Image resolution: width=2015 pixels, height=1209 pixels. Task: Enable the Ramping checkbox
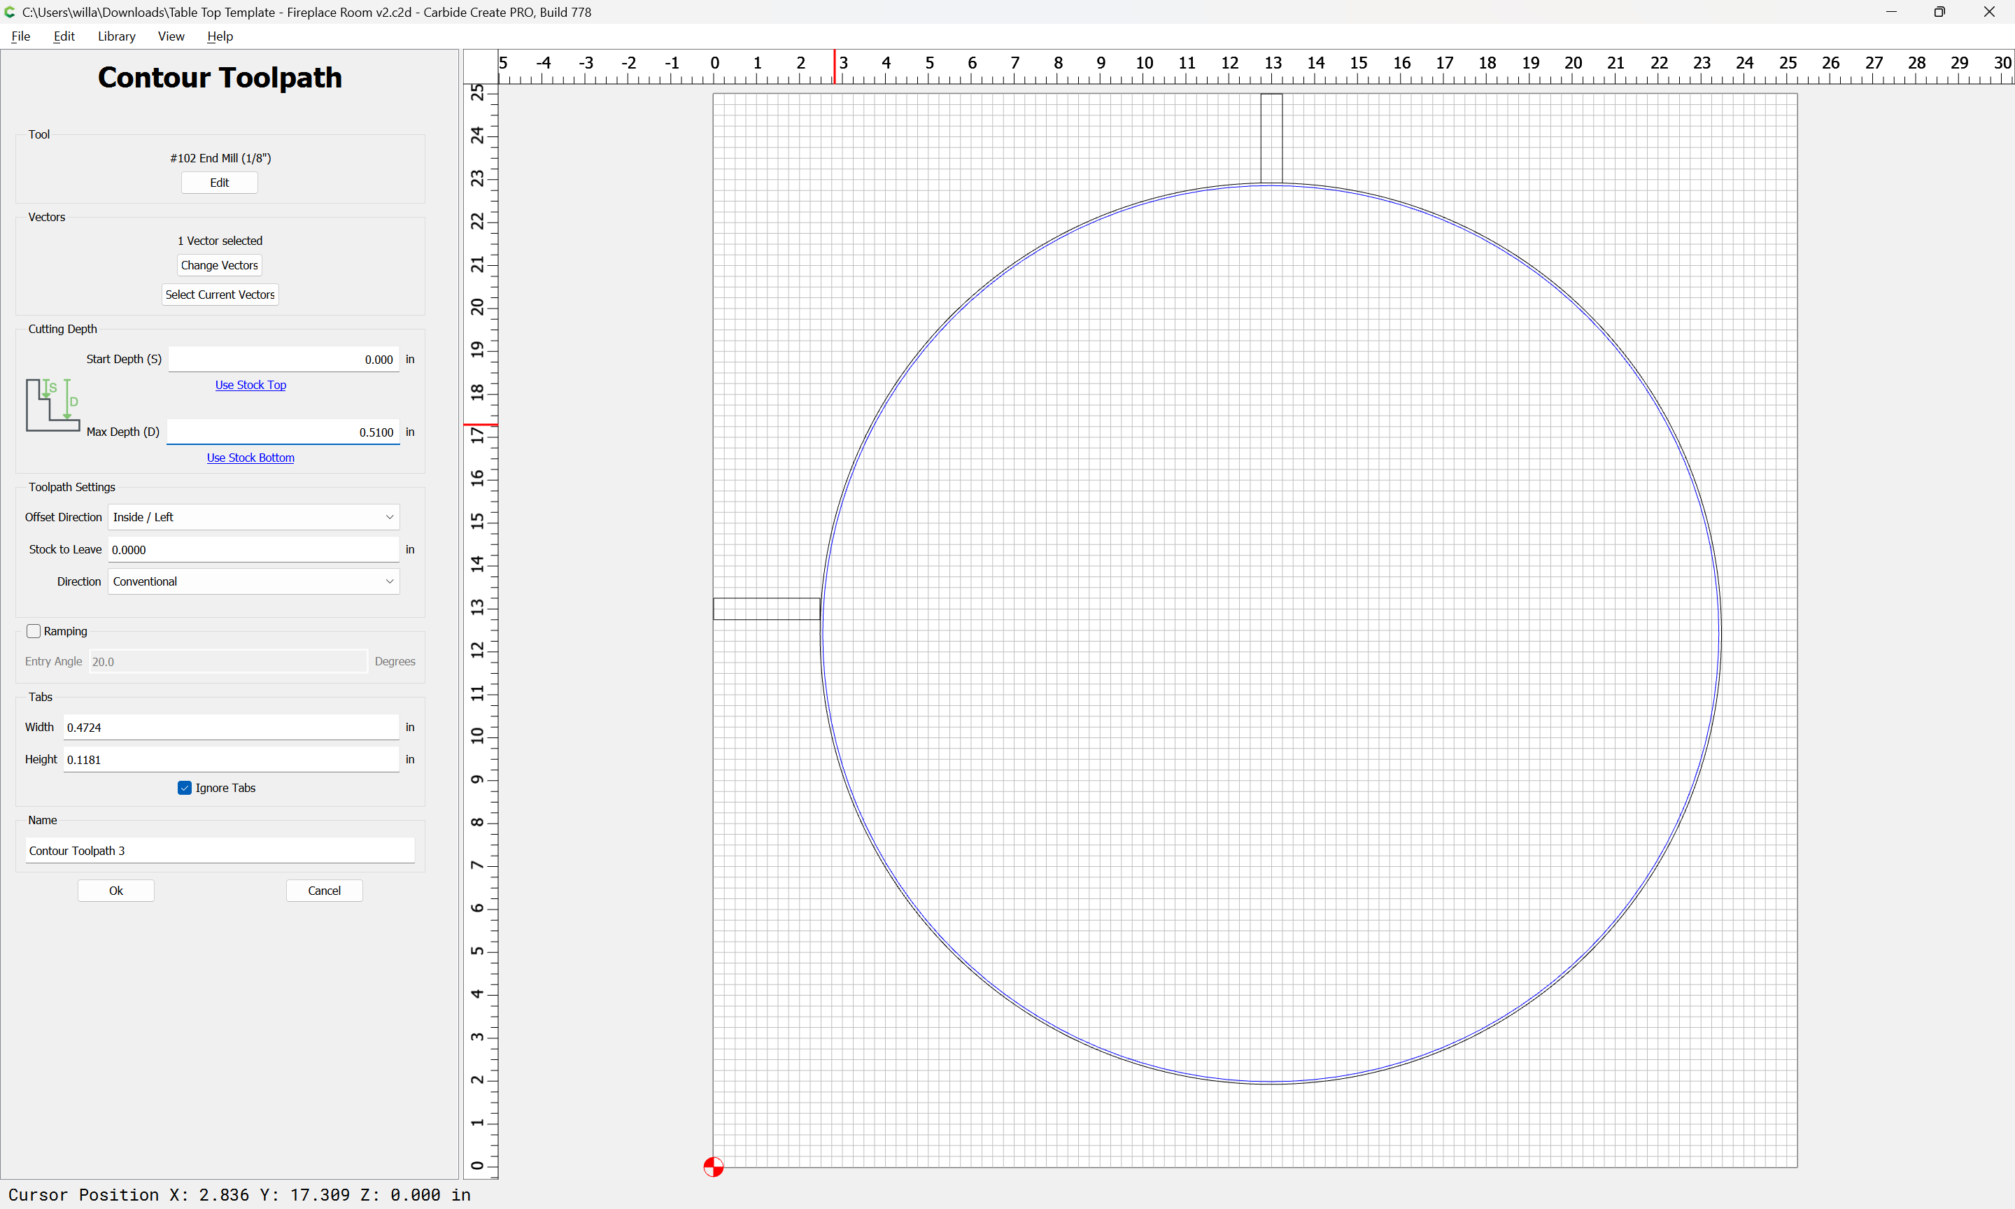(x=34, y=631)
